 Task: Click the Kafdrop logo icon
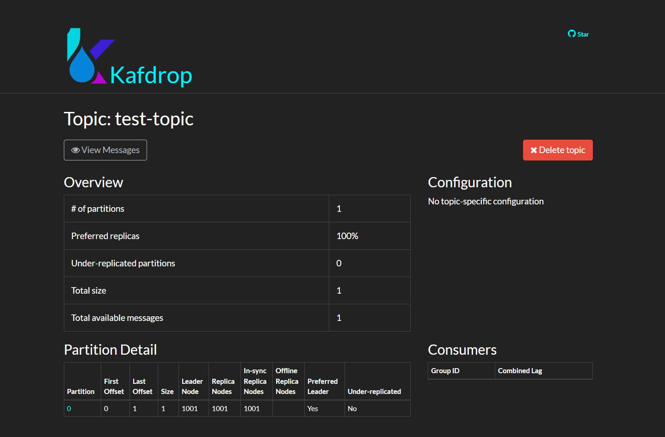click(90, 56)
